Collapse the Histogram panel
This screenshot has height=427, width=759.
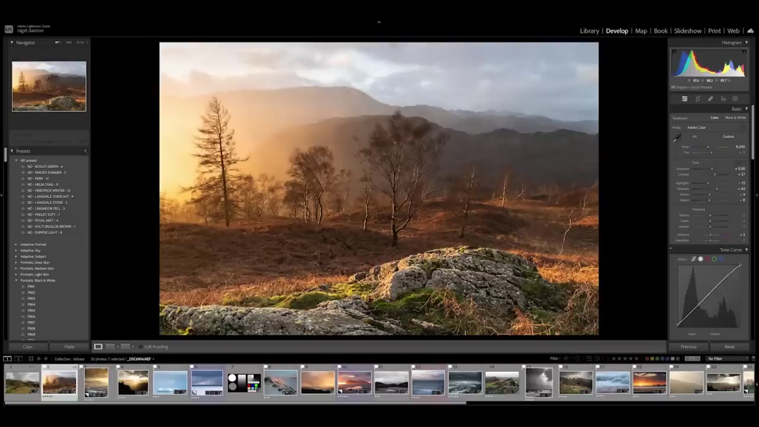click(746, 42)
